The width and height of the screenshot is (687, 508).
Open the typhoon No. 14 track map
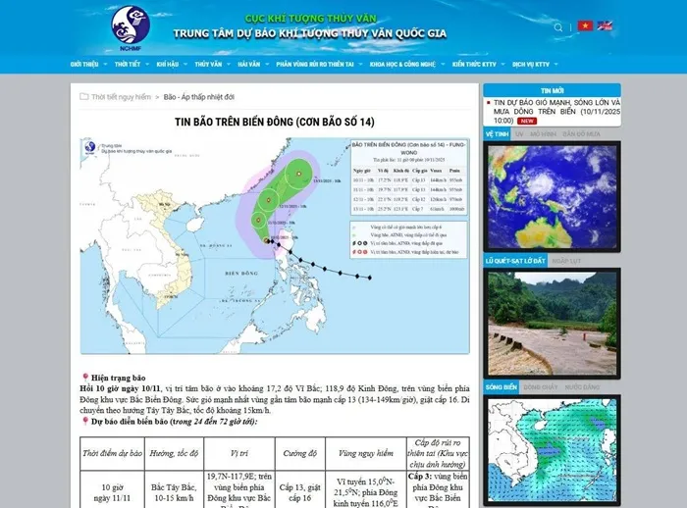275,246
